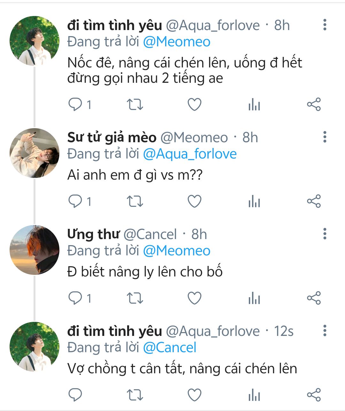View analytics for the last tweet

coord(254,395)
